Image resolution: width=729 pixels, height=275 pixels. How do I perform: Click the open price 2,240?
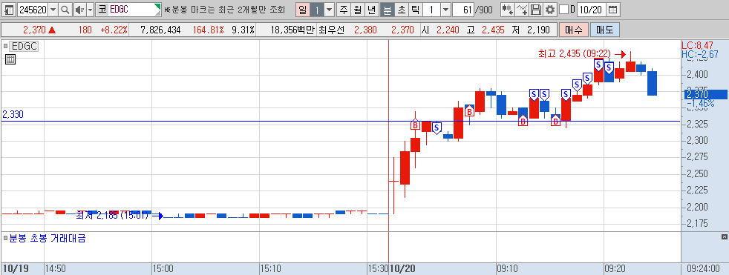click(447, 30)
